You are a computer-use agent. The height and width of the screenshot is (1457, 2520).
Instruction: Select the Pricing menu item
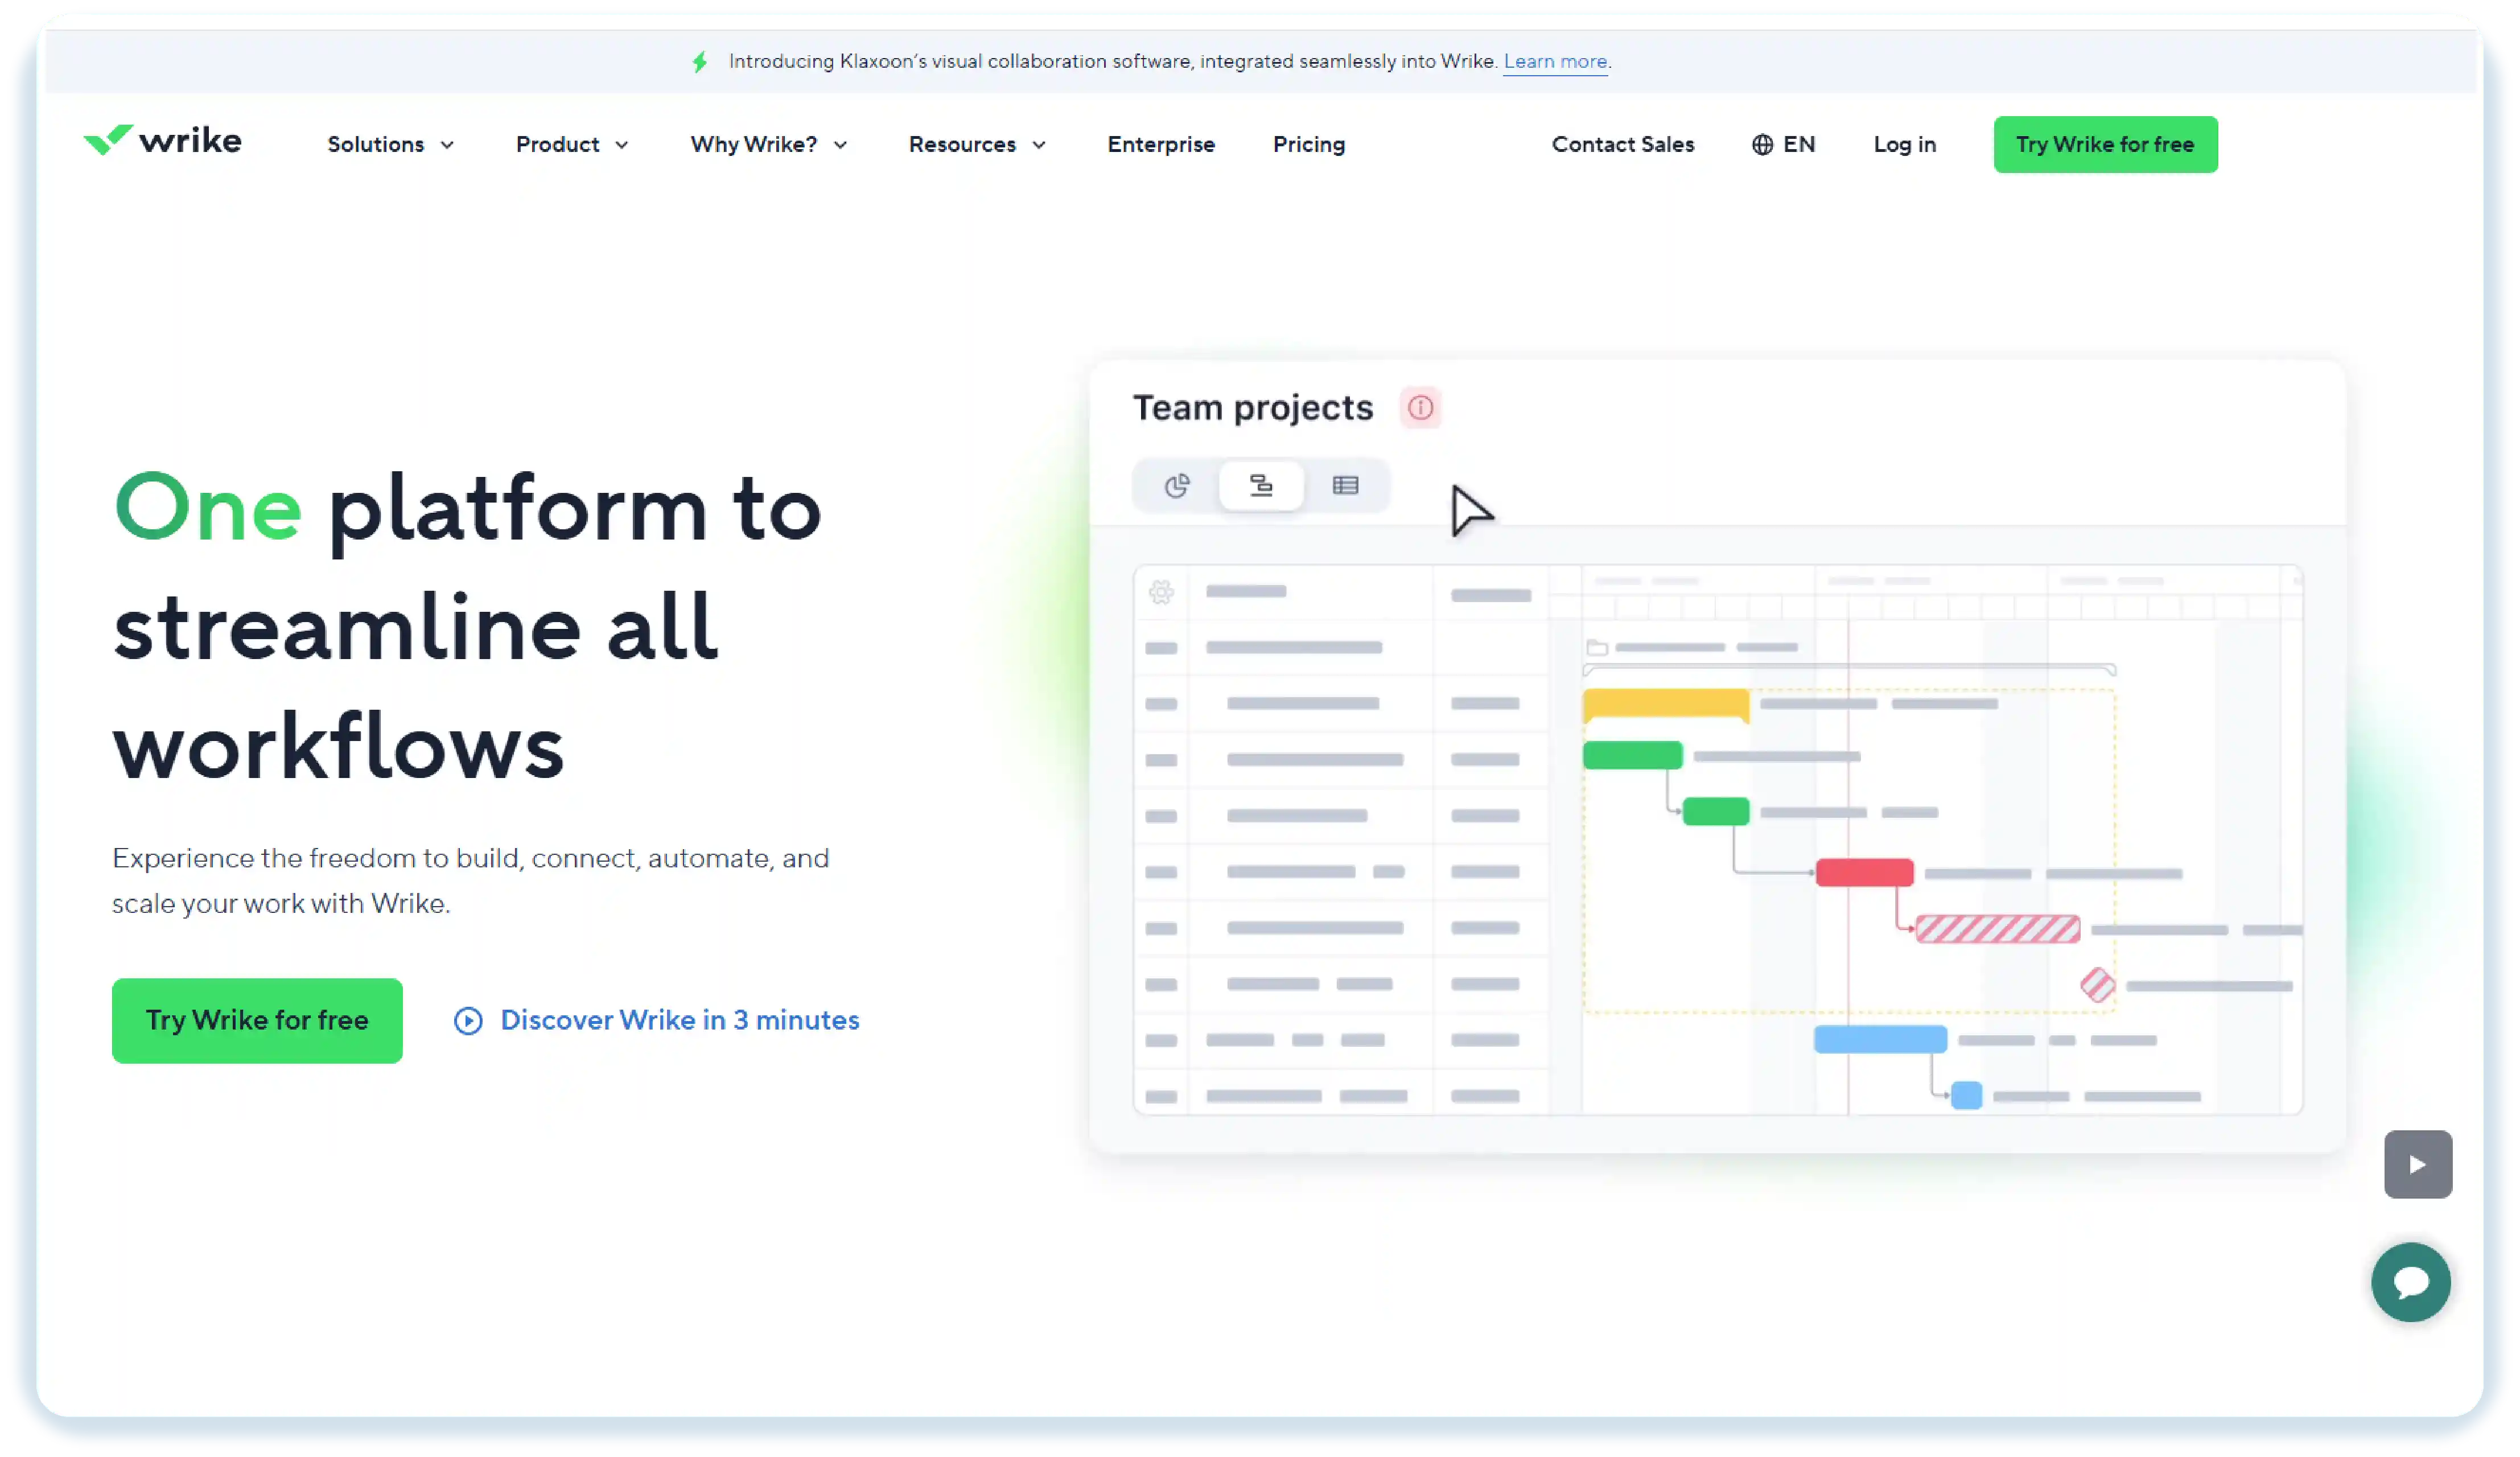(x=1308, y=144)
